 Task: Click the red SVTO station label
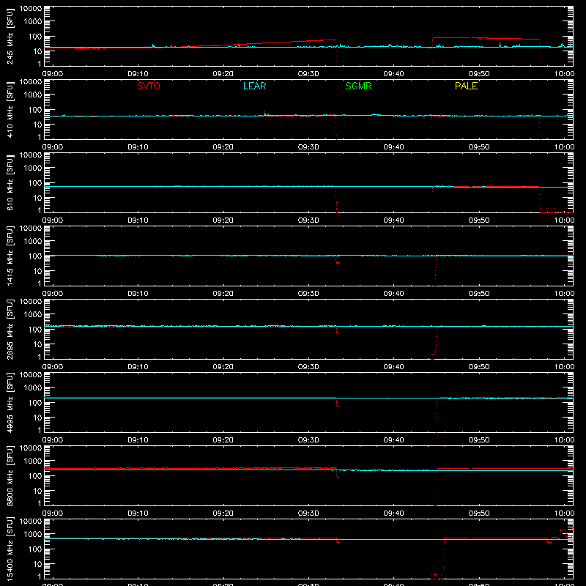149,86
